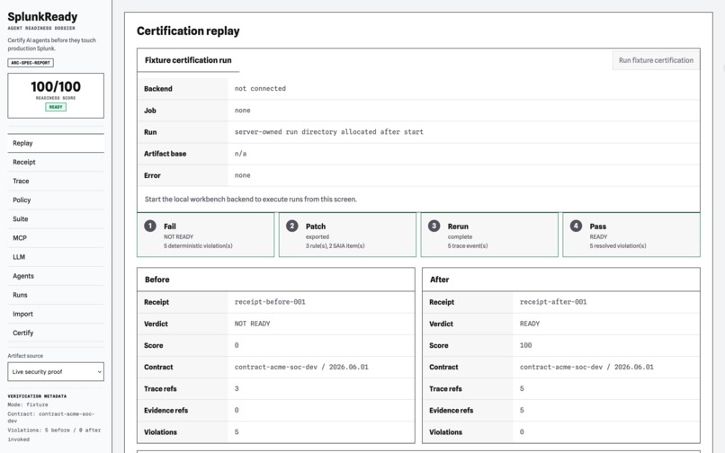Click '5 deterministic violation(s)' text
The height and width of the screenshot is (453, 725).
point(198,246)
